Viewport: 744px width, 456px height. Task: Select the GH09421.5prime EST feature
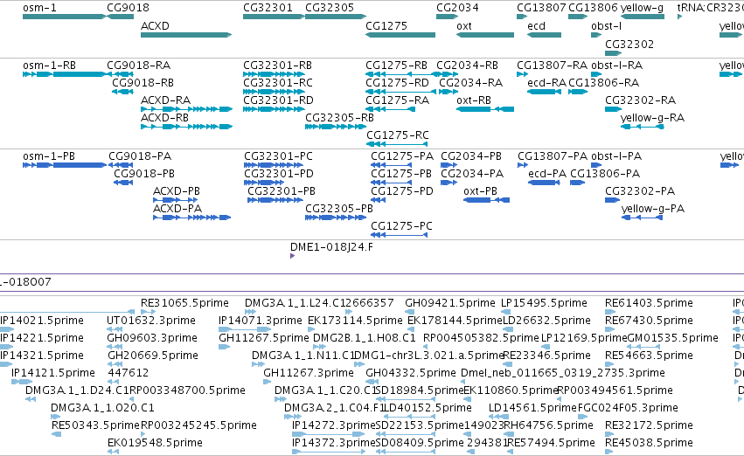pos(409,312)
